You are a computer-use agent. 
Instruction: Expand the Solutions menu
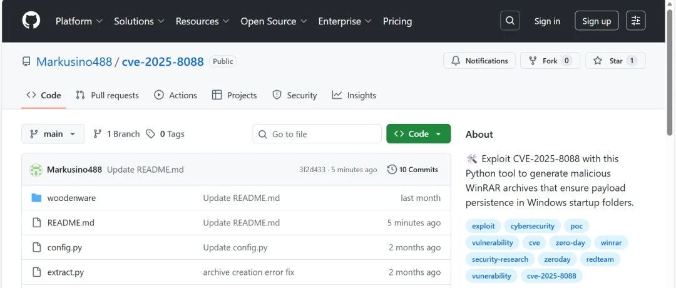(x=139, y=21)
